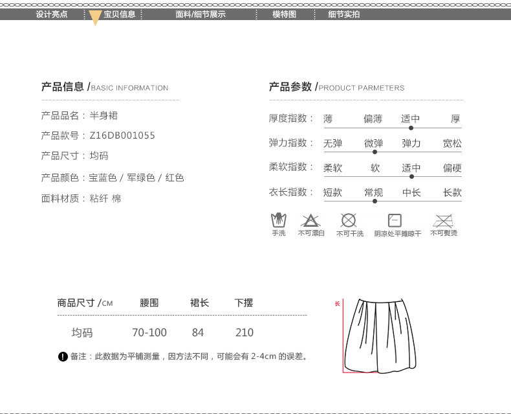Click the do-not-bleach (不可漂白) triangle icon

(310, 220)
